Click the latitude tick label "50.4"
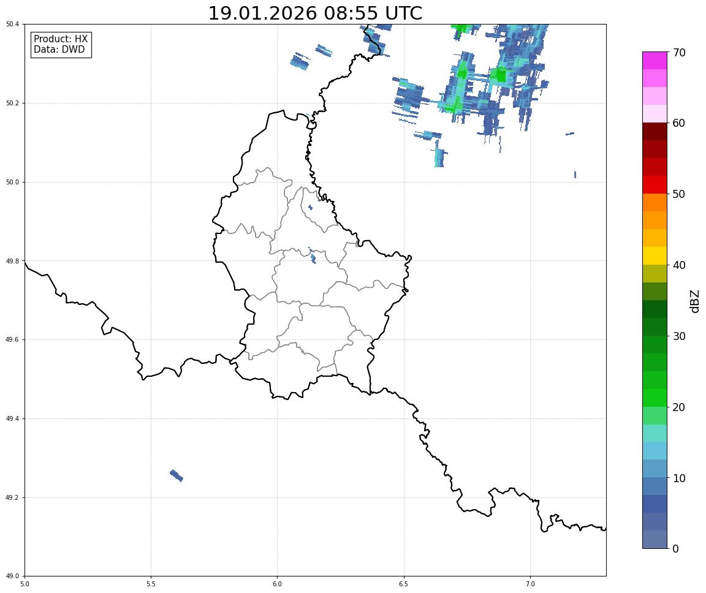This screenshot has width=706, height=593. click(x=13, y=25)
